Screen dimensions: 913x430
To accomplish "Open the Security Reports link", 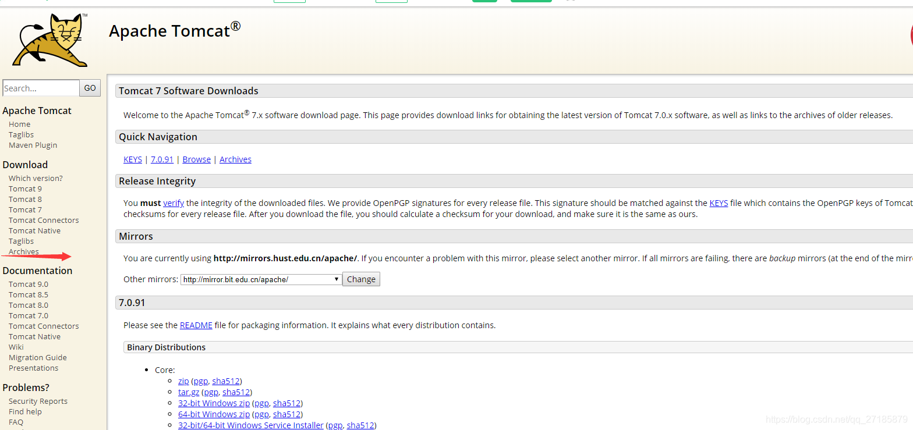I will pos(38,401).
